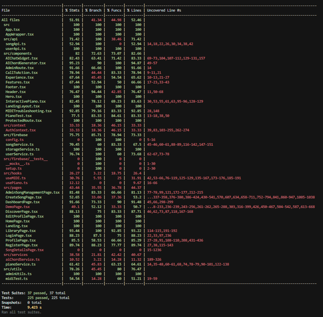
Task: Click CreateSongPage.tsx file name
Action: pos(24,197)
